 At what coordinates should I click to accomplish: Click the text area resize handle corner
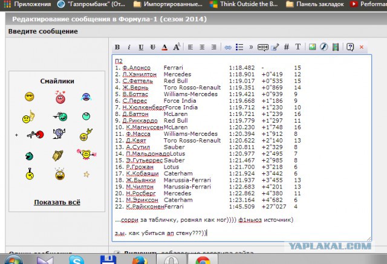(x=369, y=239)
